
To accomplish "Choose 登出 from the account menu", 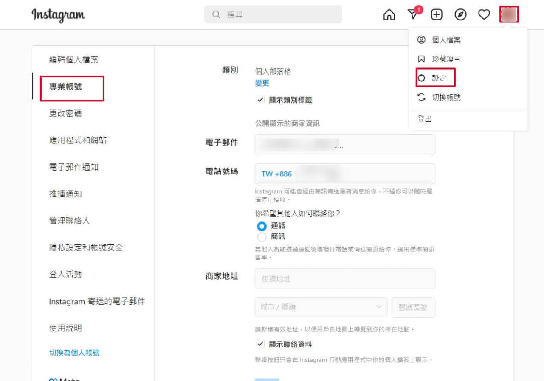I will click(x=424, y=119).
